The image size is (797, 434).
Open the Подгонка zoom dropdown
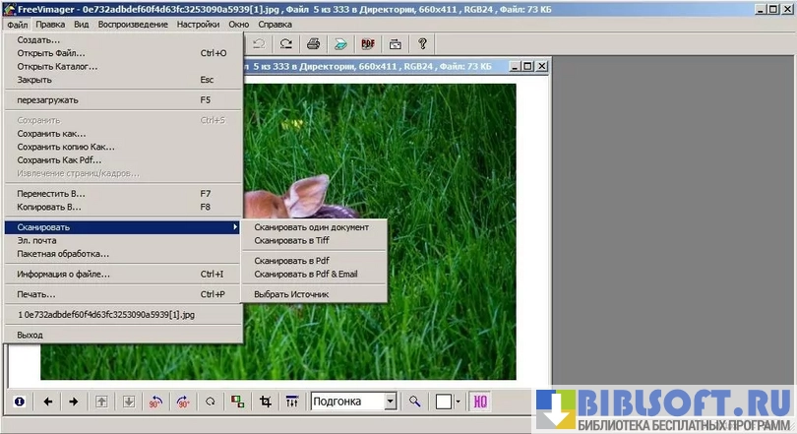(390, 402)
